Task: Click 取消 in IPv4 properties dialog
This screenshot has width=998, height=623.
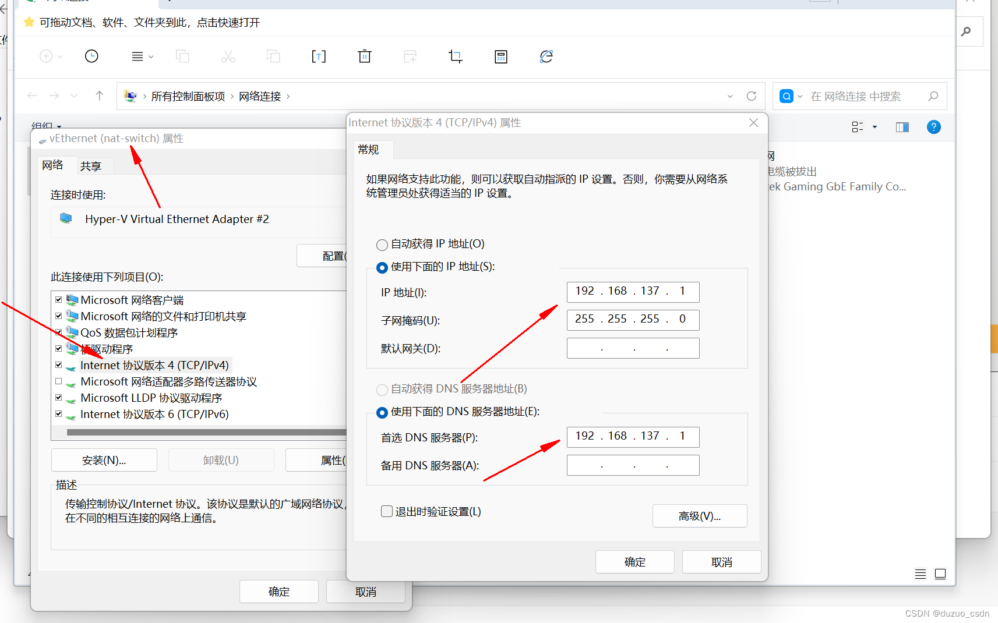Action: [x=722, y=562]
